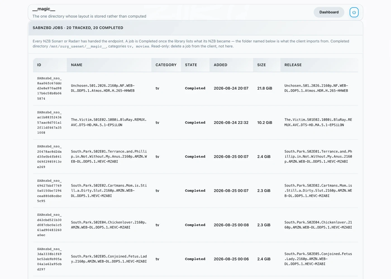
Task: Click the RELEASE column header
Action: tap(319, 65)
